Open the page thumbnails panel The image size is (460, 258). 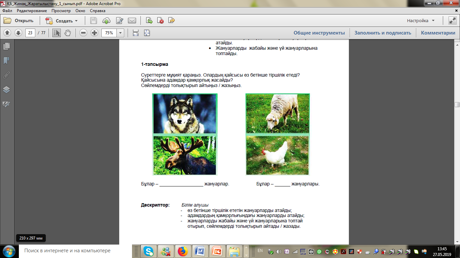[6, 46]
